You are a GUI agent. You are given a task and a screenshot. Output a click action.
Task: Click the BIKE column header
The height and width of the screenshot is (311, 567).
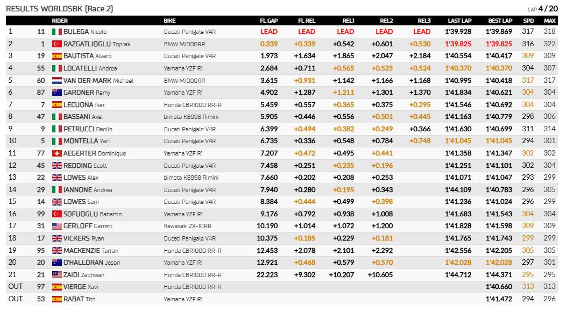point(169,21)
